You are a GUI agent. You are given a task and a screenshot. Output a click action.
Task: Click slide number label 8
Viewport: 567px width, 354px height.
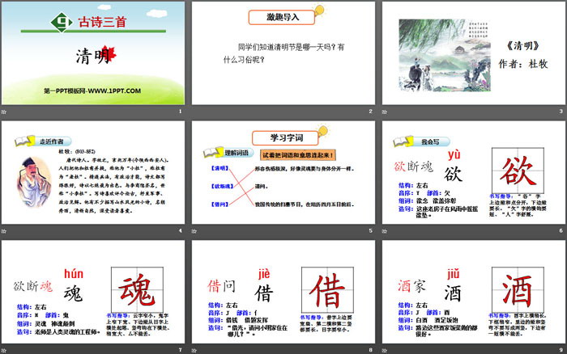coord(370,350)
